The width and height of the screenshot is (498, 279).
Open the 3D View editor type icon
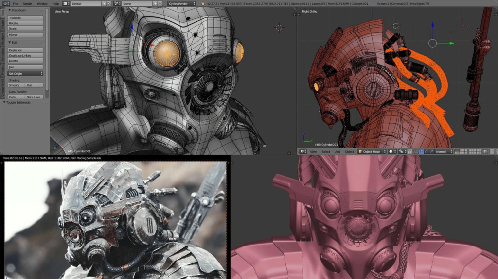coord(302,151)
